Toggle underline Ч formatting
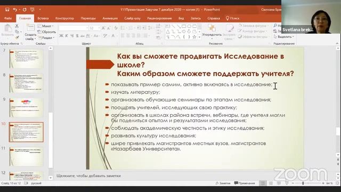The image size is (341, 192). click(72, 36)
